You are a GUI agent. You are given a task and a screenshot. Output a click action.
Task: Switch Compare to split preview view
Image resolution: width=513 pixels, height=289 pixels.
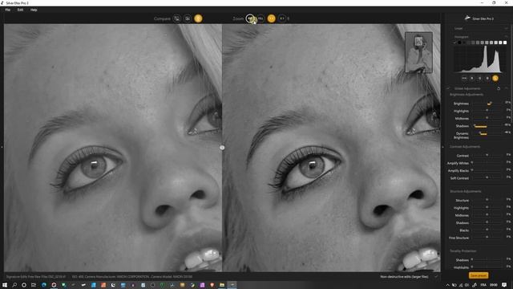click(188, 18)
